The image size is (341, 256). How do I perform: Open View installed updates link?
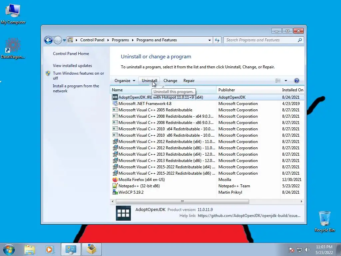72,66
